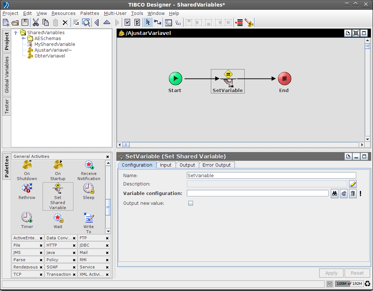Open the Palettes menu
Viewport: 373px width, 291px height.
(89, 13)
